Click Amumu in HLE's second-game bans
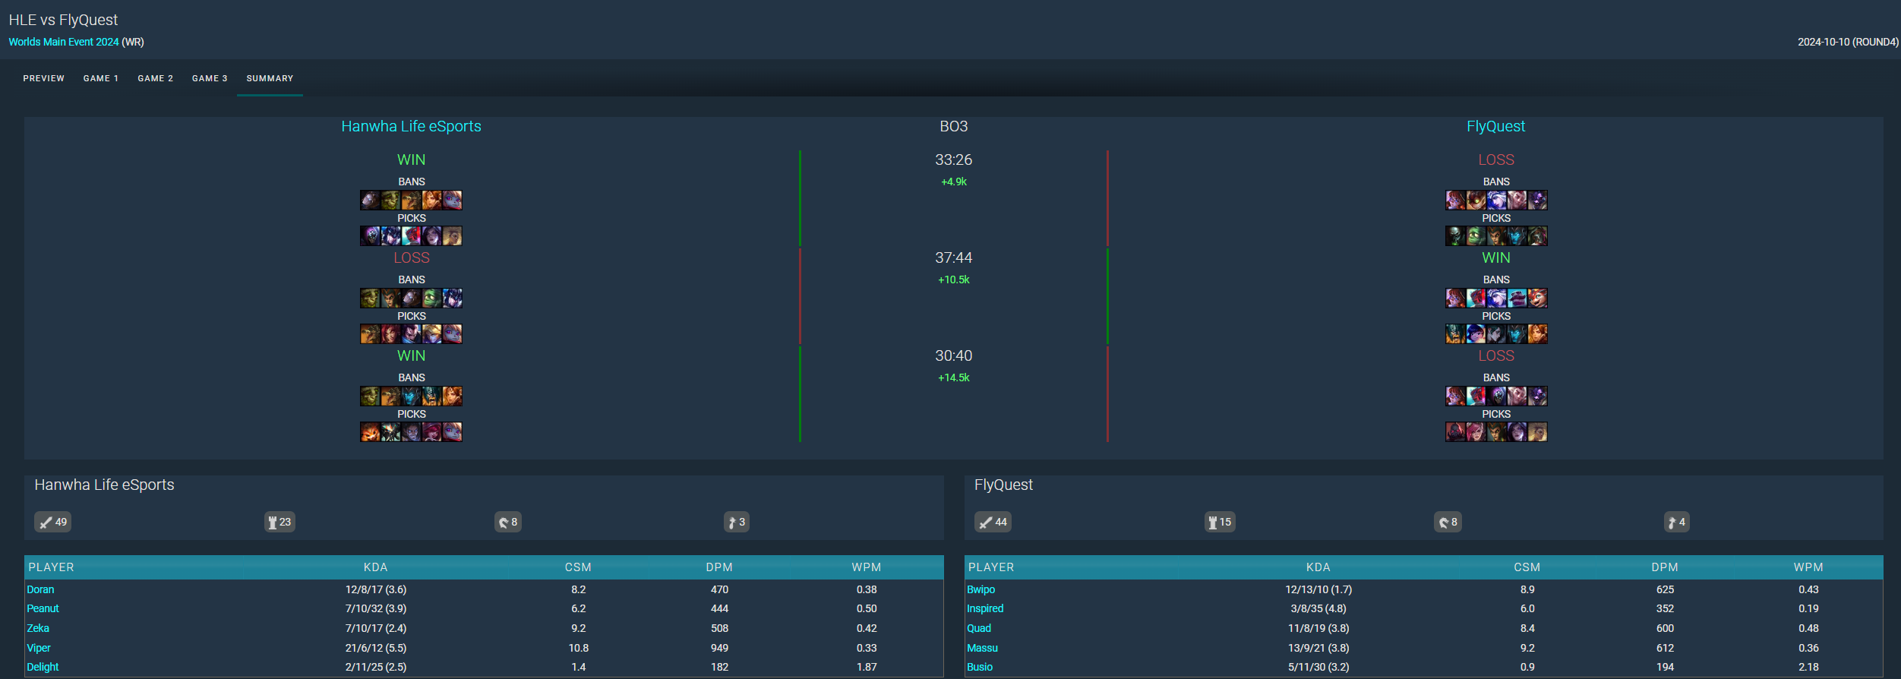 point(431,298)
